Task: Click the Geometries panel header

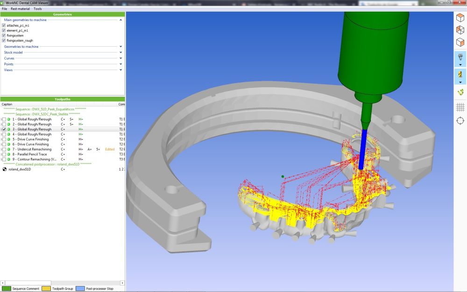Action: pos(63,14)
